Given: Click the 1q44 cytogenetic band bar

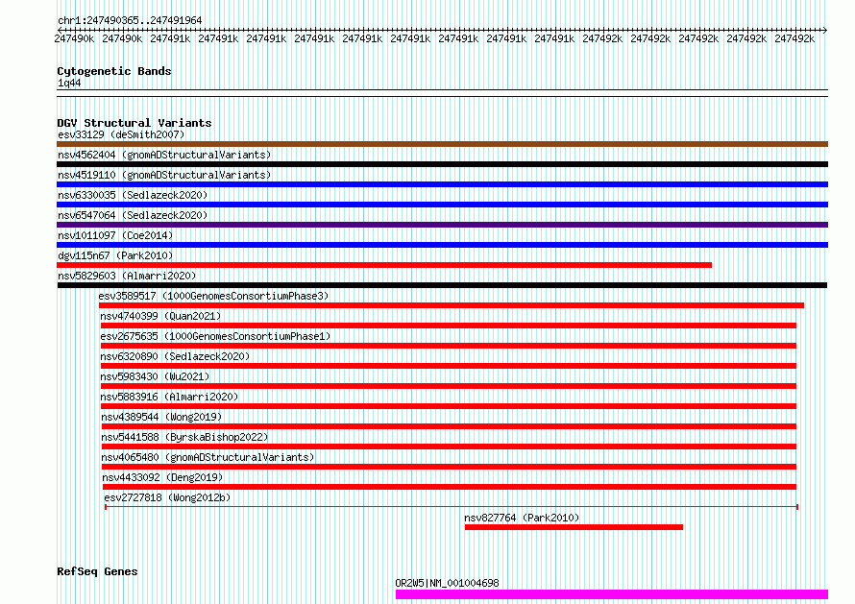Looking at the screenshot, I should click(x=442, y=93).
